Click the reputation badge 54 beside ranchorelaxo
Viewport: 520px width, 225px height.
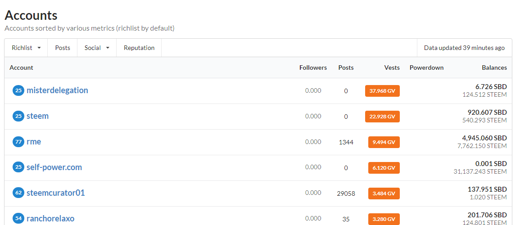(x=18, y=218)
